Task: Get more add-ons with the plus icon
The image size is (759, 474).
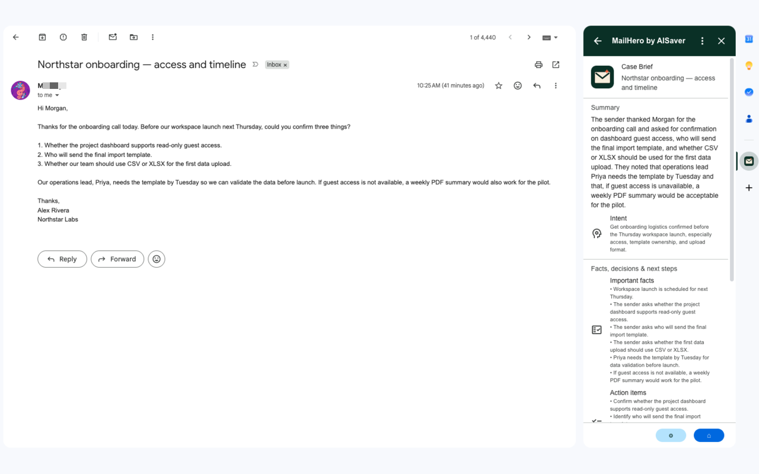Action: point(749,188)
